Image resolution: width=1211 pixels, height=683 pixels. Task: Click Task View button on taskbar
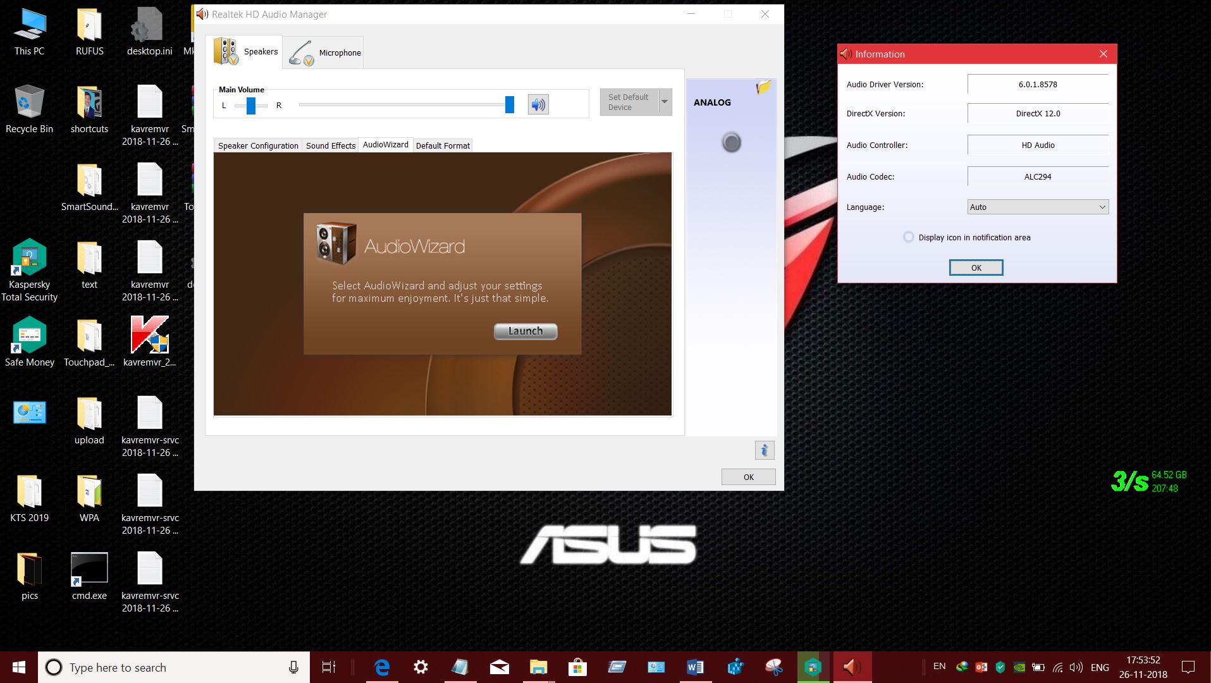click(x=329, y=667)
